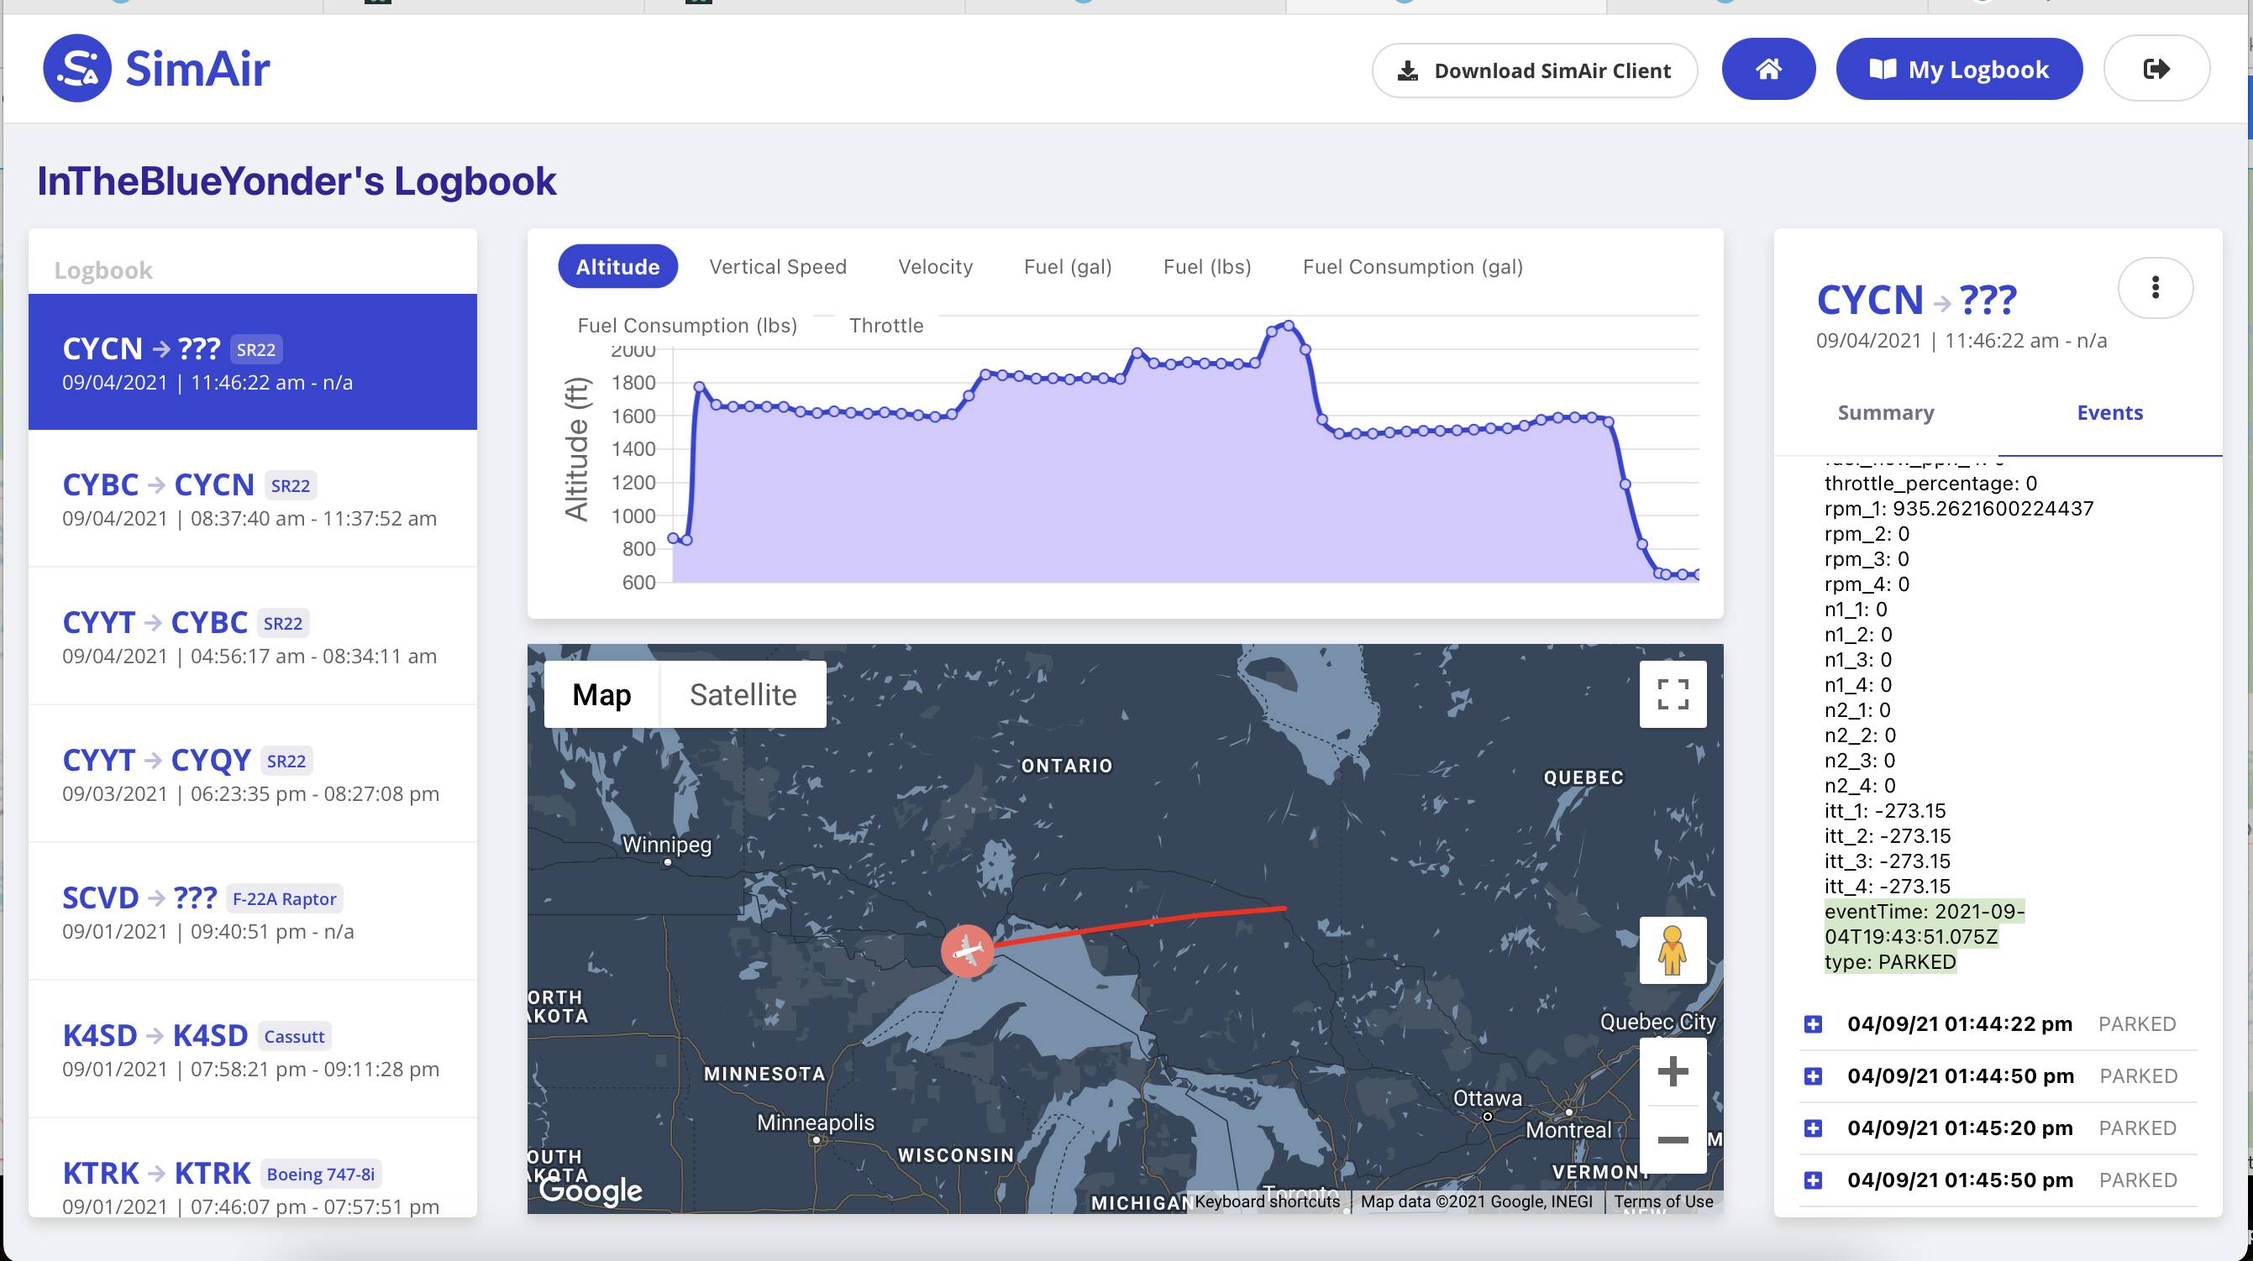Click the home icon button
This screenshot has height=1261, width=2253.
click(x=1767, y=69)
